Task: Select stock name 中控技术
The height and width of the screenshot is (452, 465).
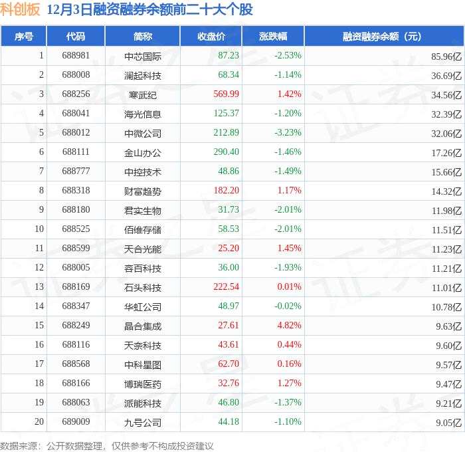Action: pyautogui.click(x=143, y=172)
